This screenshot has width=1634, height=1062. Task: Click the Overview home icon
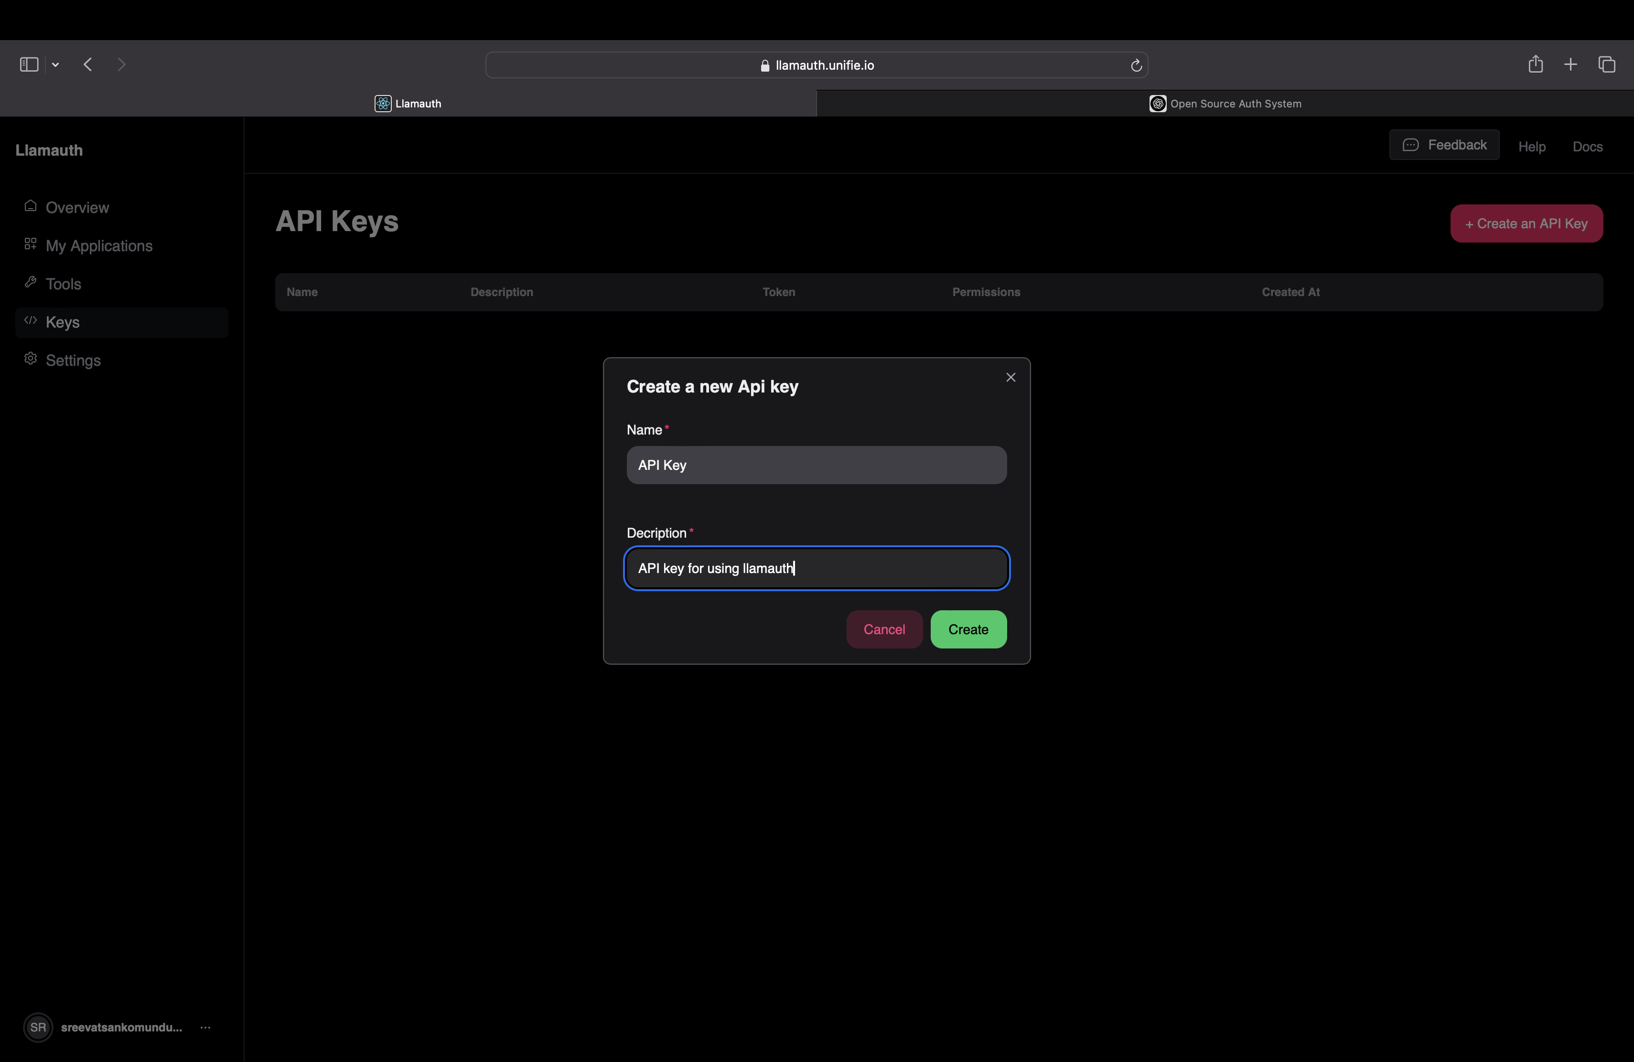tap(30, 206)
